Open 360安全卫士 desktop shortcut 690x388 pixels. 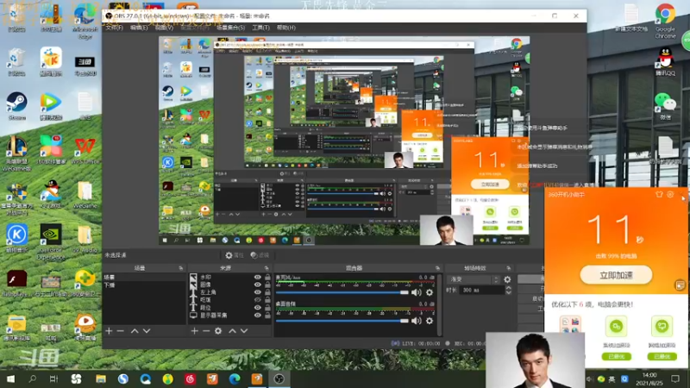85,283
